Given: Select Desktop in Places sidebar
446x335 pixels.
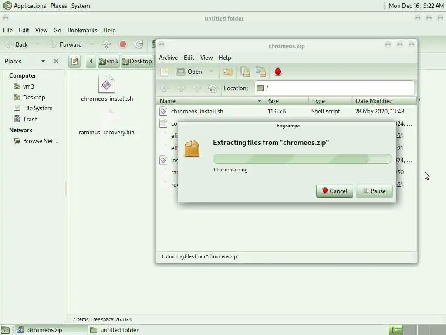Looking at the screenshot, I should click(34, 97).
